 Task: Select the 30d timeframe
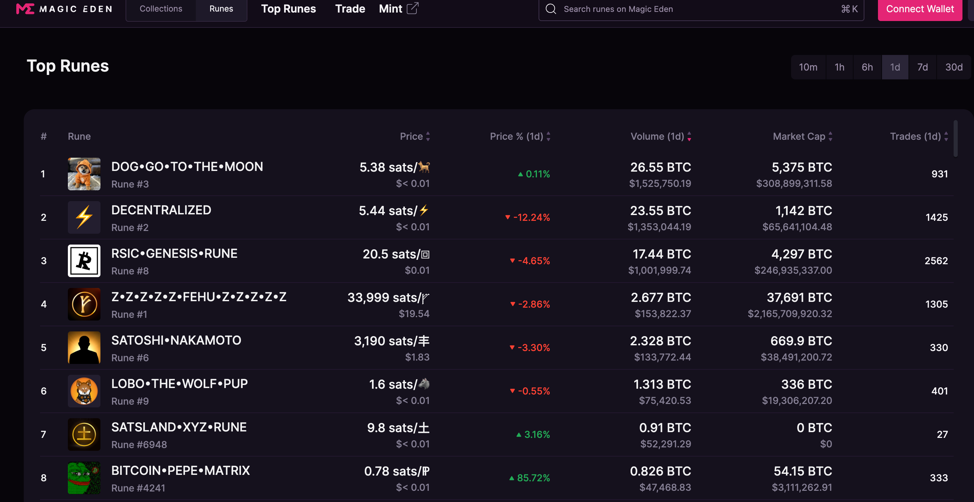point(954,67)
